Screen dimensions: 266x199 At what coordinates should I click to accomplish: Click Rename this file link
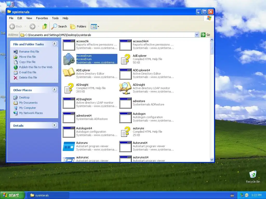(x=29, y=52)
